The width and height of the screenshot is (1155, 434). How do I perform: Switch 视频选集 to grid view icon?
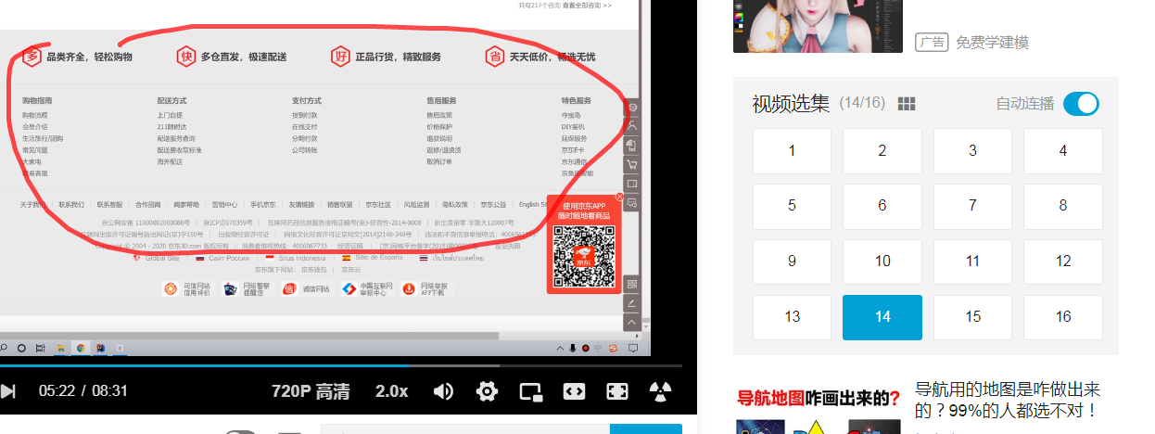[x=907, y=104]
